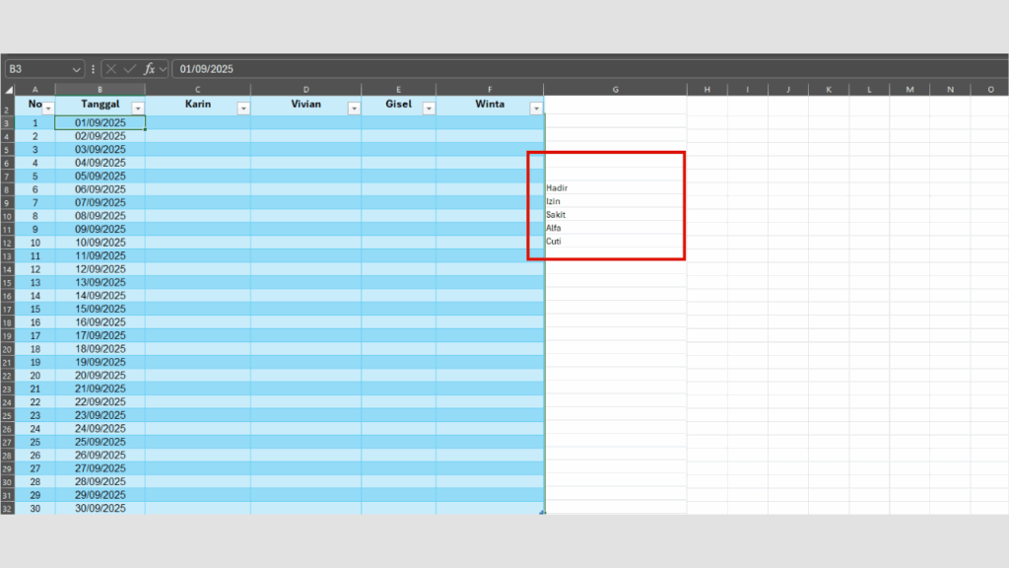The image size is (1009, 568).
Task: Click the table resize handle at bottom-right
Action: tap(542, 512)
